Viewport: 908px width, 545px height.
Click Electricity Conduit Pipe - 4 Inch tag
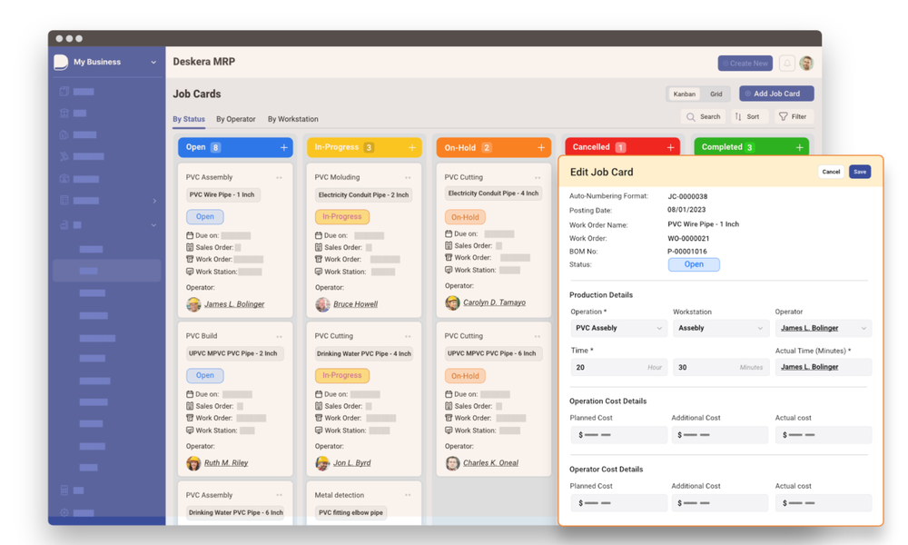pyautogui.click(x=493, y=193)
